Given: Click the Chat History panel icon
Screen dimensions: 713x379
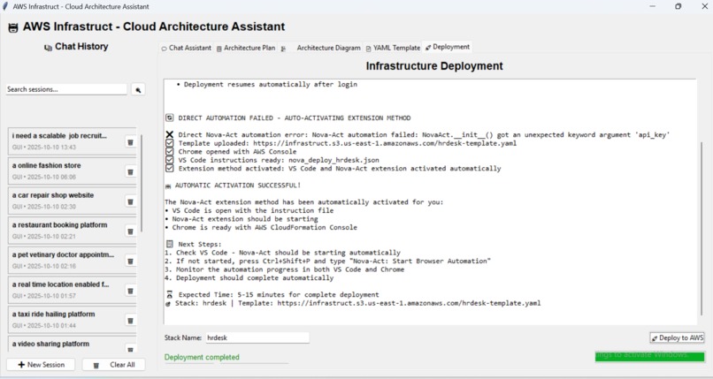Looking at the screenshot, I should point(48,47).
